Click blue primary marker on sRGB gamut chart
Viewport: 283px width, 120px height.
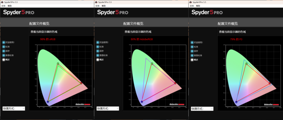48,102
